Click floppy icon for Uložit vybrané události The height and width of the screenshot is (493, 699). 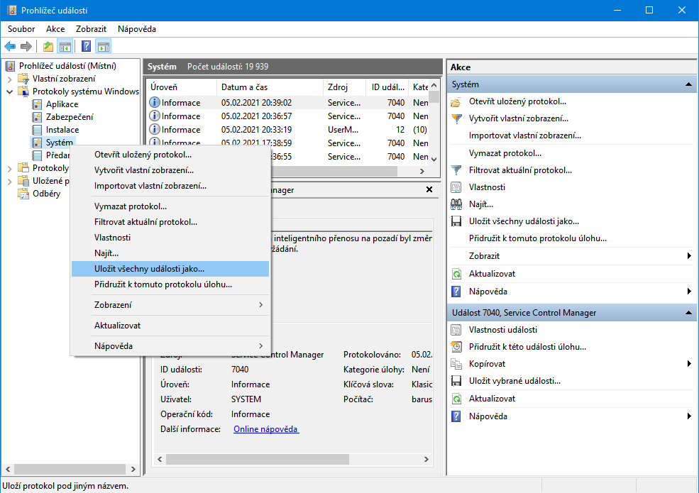click(457, 381)
